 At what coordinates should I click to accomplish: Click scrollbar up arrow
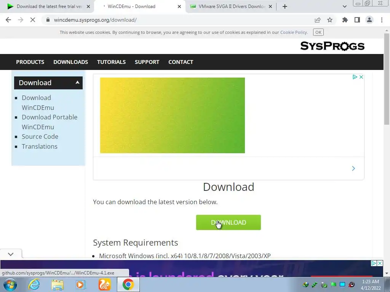tap(387, 30)
